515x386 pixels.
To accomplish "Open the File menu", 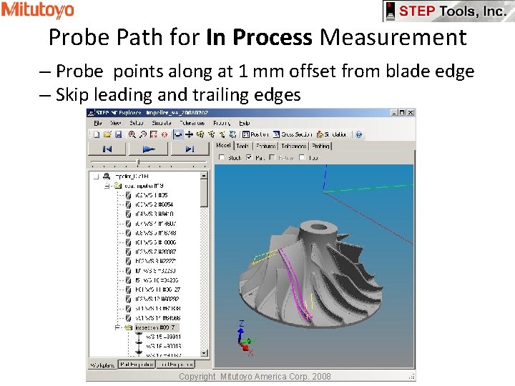I will (x=98, y=123).
